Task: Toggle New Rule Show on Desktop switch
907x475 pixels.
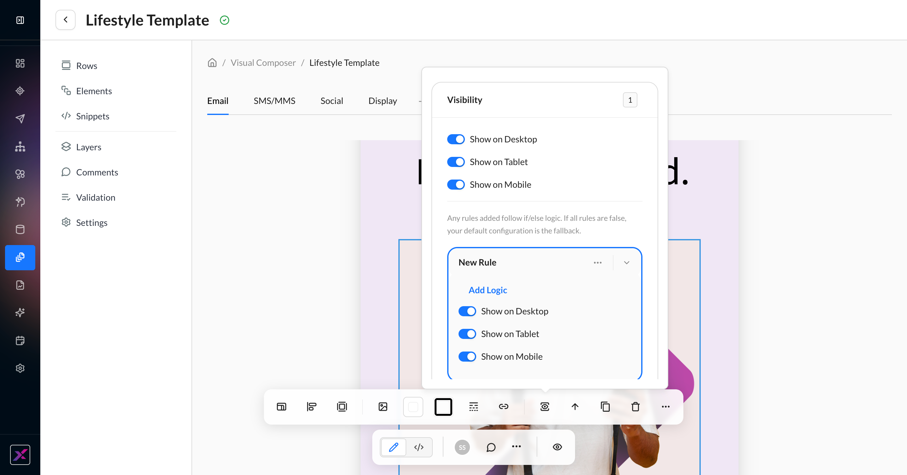Action: (467, 311)
